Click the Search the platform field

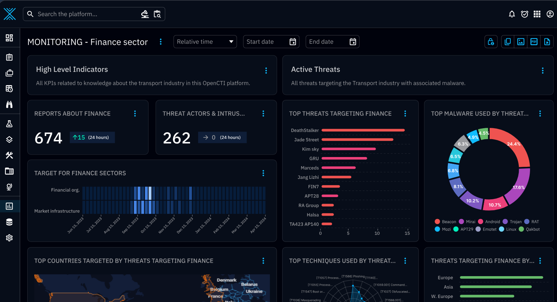pos(87,14)
